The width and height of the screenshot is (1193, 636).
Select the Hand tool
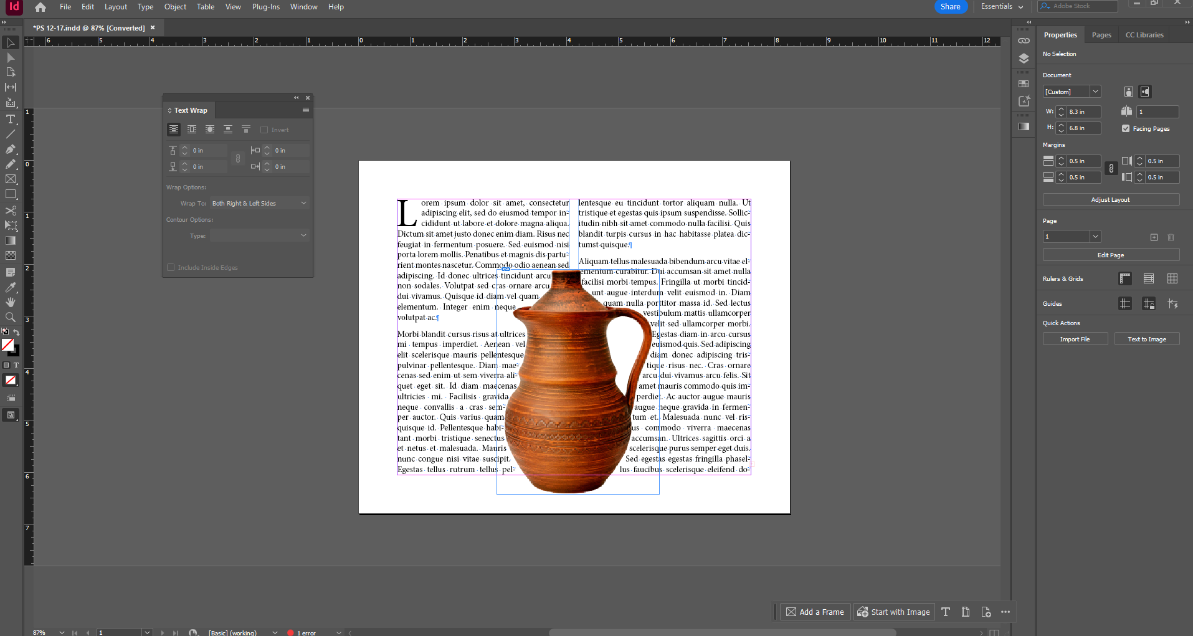11,302
